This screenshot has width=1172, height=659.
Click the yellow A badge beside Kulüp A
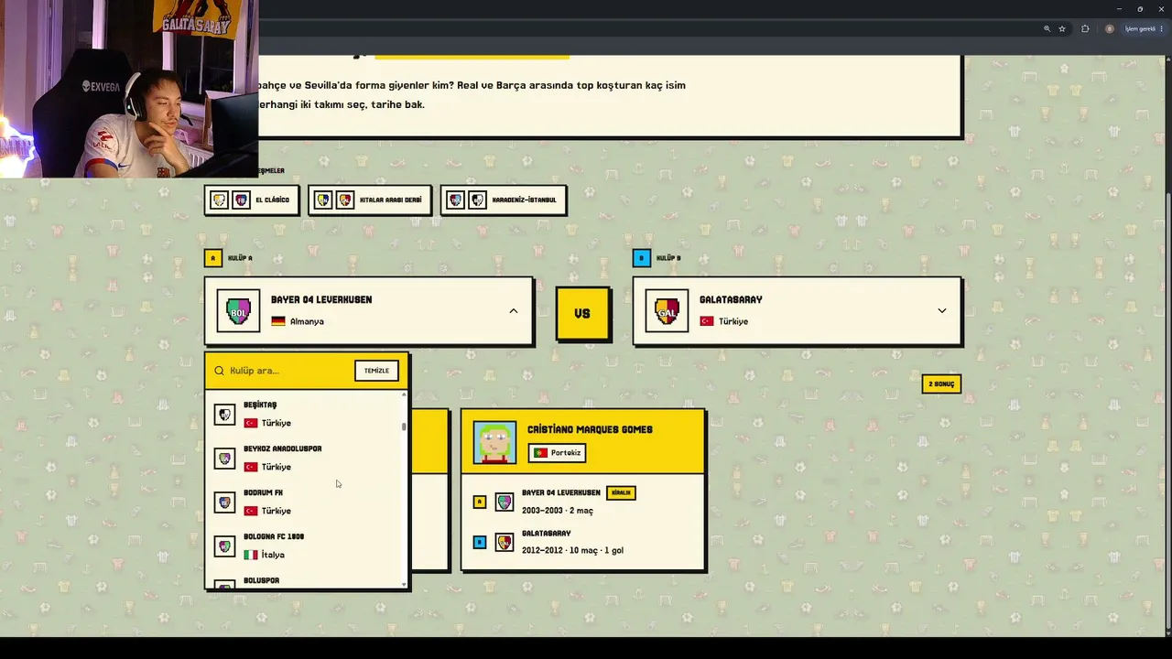coord(213,258)
